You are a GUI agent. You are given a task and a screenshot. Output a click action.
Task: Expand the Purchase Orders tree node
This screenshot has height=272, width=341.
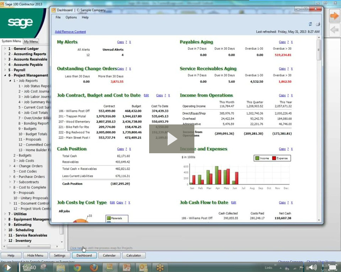tap(10, 176)
